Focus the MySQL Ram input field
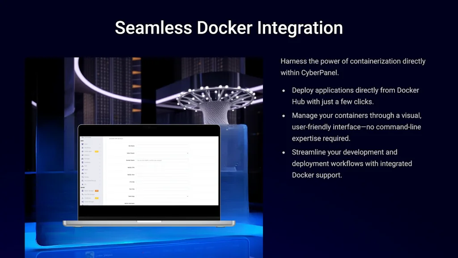The width and height of the screenshot is (458, 258). [x=162, y=175]
